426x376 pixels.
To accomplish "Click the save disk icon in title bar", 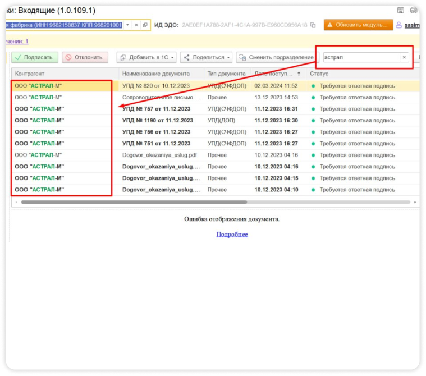I will click(x=400, y=11).
